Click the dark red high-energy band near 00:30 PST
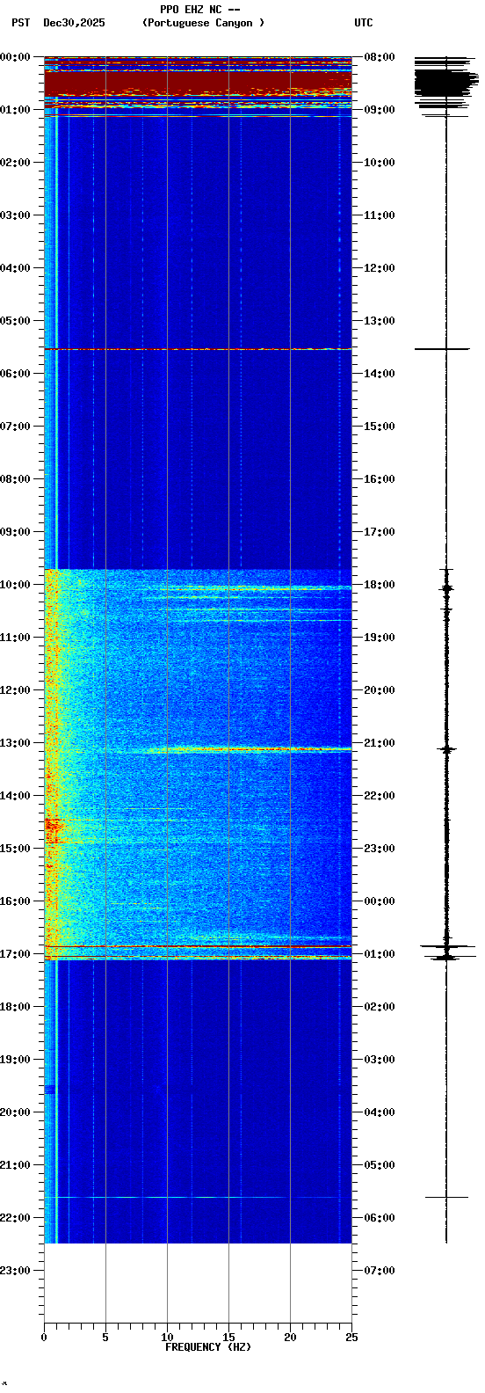Screen dimensions: 485x1393 click(x=198, y=83)
